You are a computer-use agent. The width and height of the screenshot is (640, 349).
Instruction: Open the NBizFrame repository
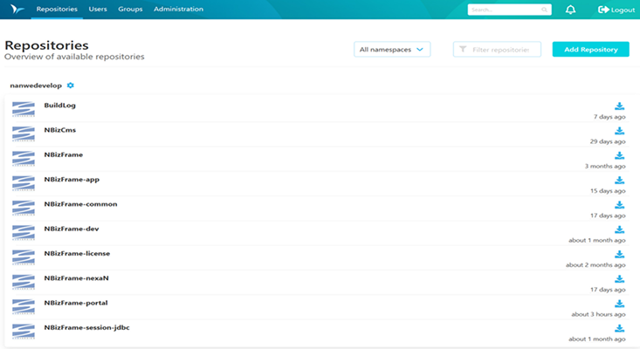pos(63,154)
